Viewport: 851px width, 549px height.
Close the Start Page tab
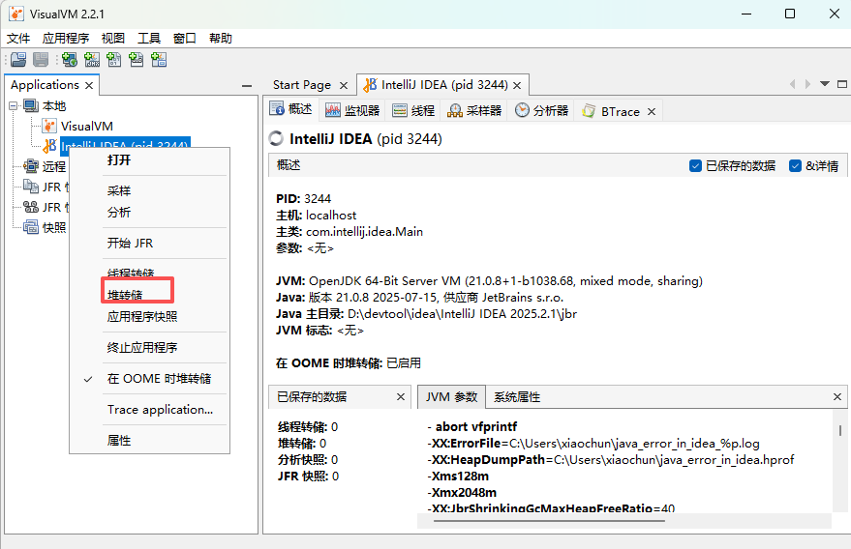point(344,86)
